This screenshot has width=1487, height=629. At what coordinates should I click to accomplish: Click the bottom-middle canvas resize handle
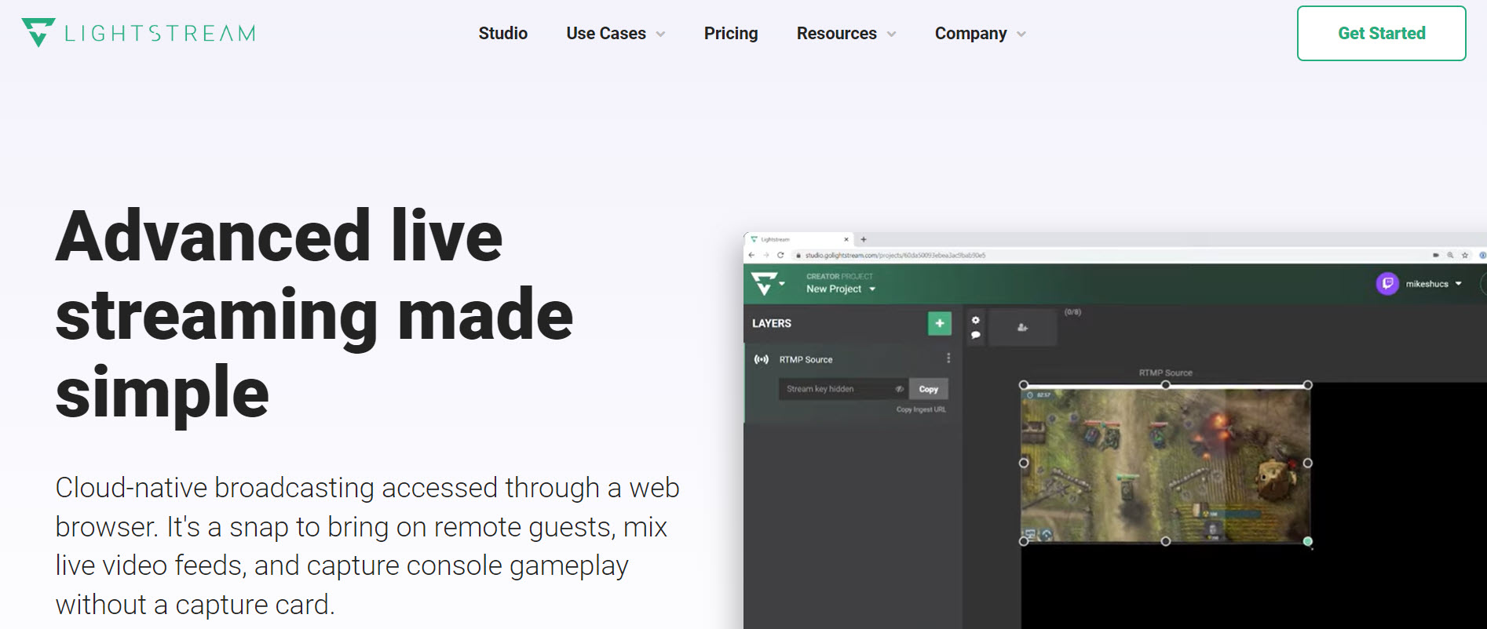(1165, 541)
